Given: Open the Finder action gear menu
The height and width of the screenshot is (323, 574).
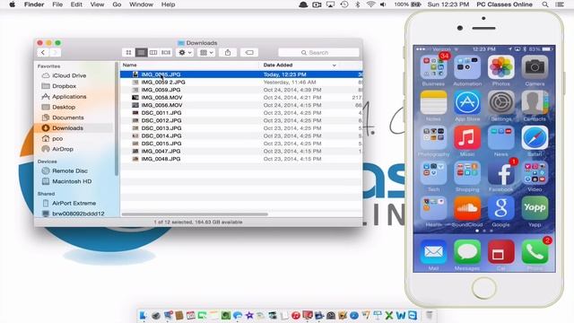Looking at the screenshot, I should (x=185, y=53).
